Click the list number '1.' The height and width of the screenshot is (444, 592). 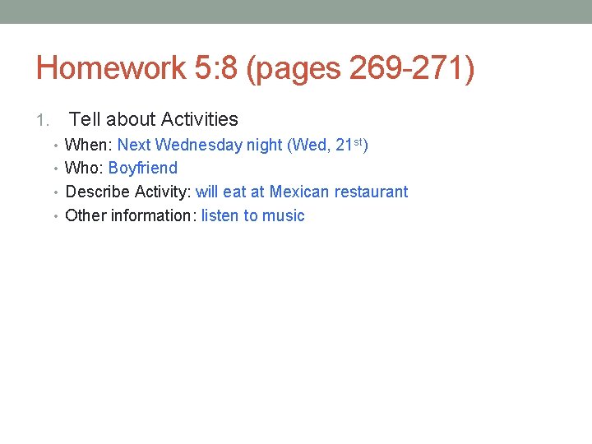point(43,120)
